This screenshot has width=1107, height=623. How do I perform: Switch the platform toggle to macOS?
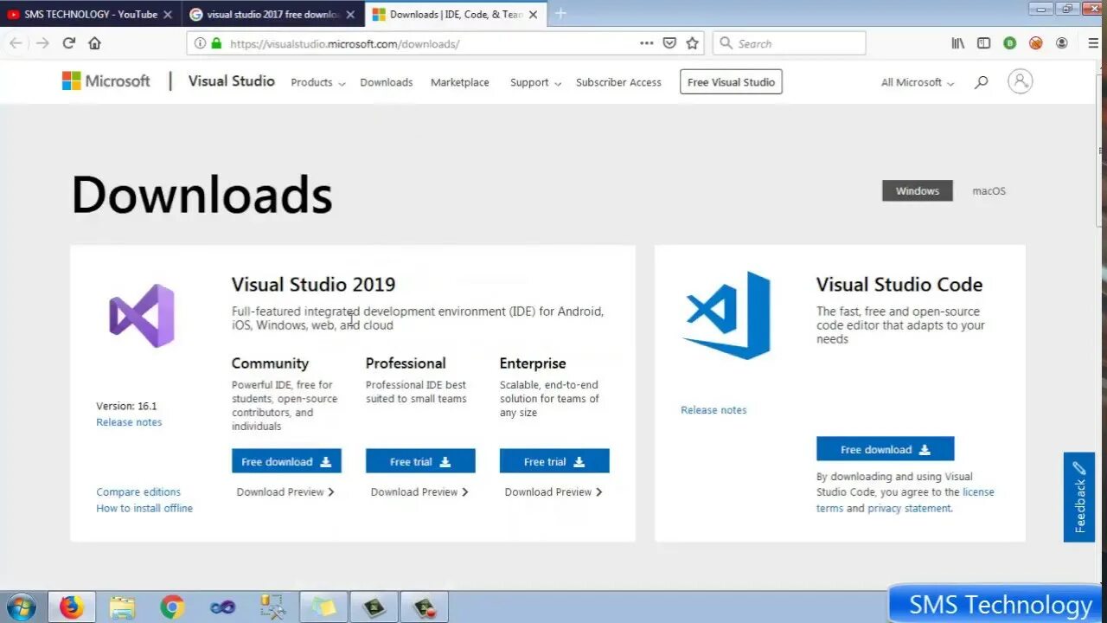click(989, 190)
